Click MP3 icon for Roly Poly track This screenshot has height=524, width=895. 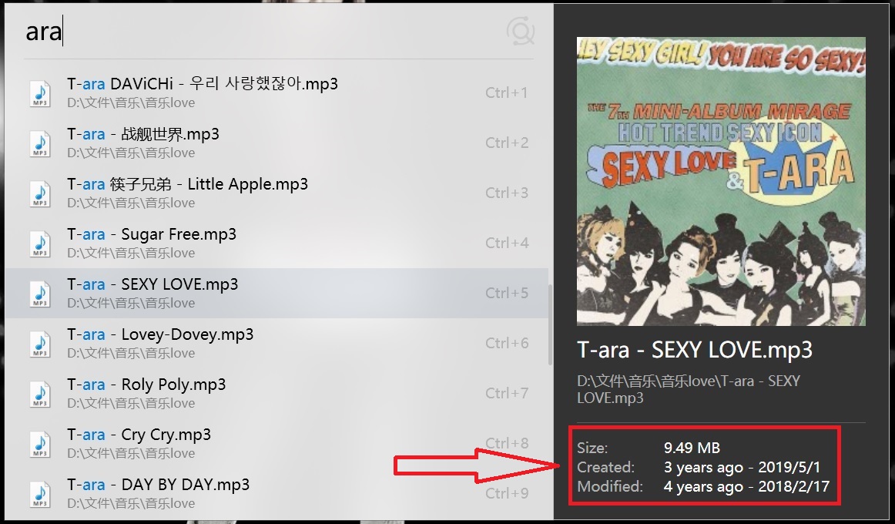tap(40, 394)
